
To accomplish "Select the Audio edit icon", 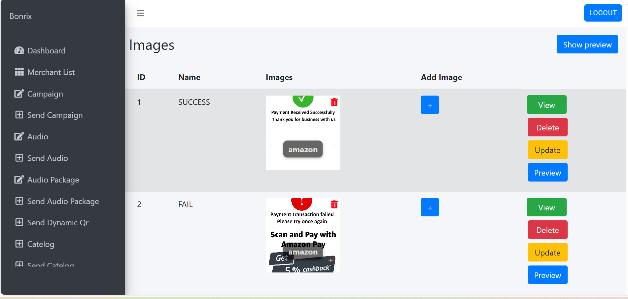I will (x=19, y=136).
